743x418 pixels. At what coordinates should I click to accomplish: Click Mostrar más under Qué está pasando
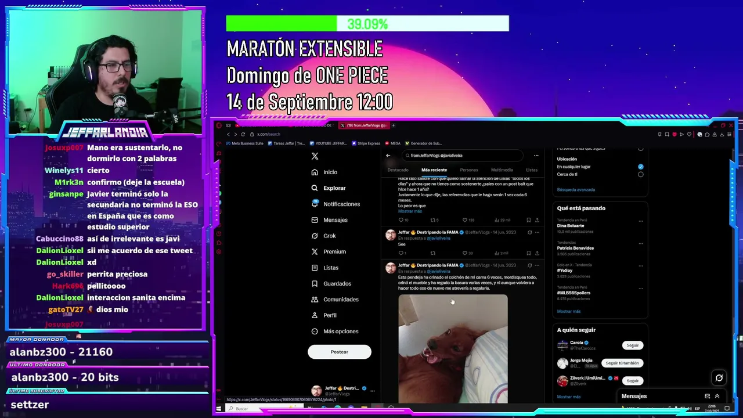pos(569,312)
